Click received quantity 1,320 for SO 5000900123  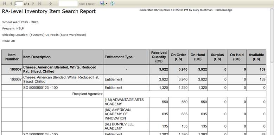[x=164, y=88]
